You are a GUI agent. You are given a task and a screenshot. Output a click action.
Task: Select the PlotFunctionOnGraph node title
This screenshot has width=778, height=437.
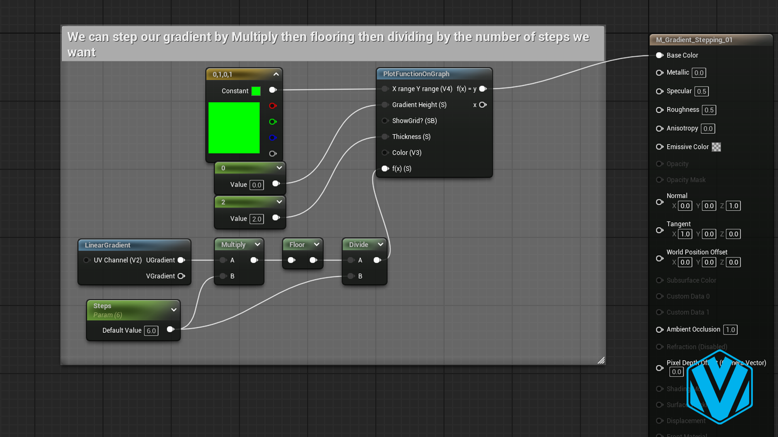point(416,74)
